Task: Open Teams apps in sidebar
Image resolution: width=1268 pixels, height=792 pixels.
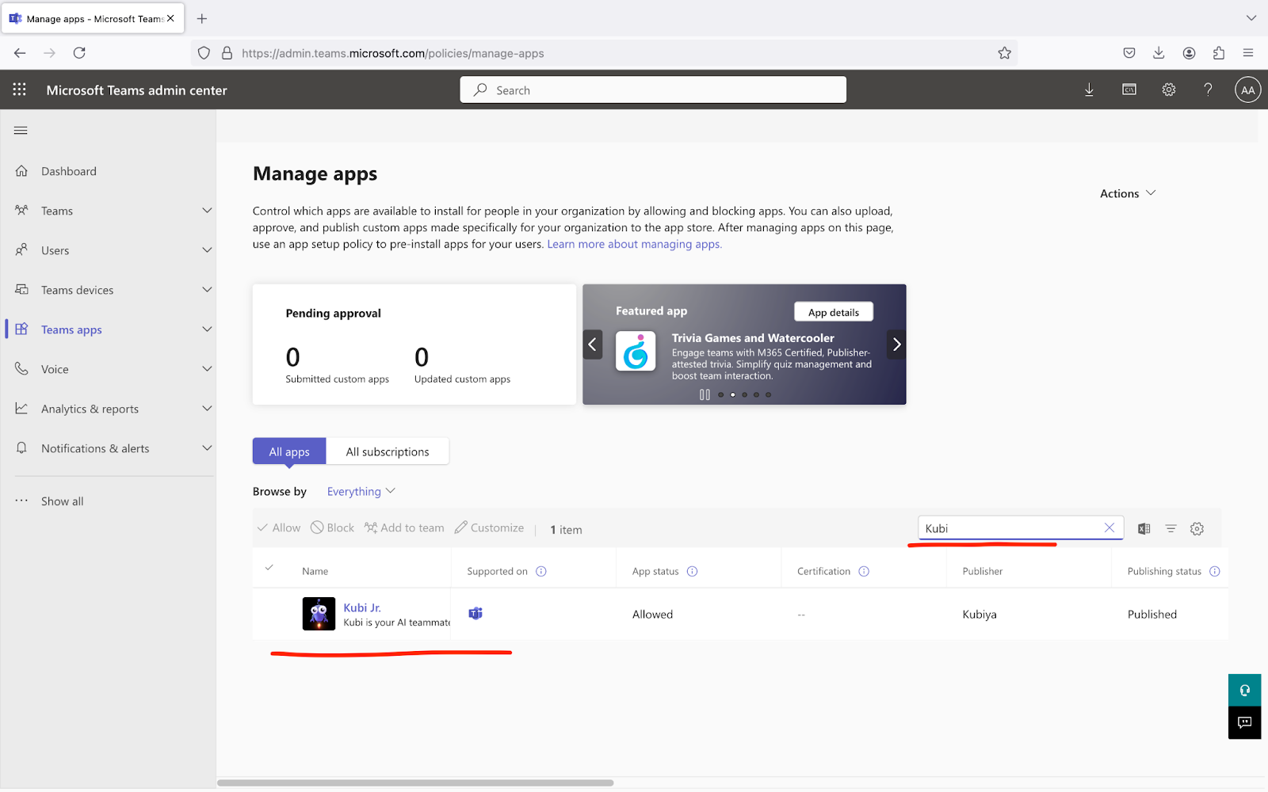Action: [x=71, y=329]
